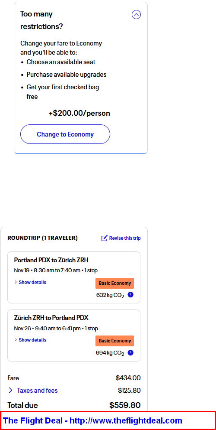Click the Revise this trip pencil icon
The width and height of the screenshot is (216, 430).
tap(104, 238)
